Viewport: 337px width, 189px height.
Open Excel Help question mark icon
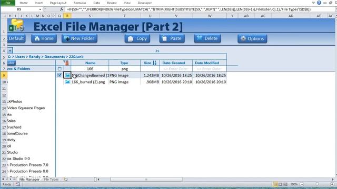pyautogui.click(x=319, y=3)
